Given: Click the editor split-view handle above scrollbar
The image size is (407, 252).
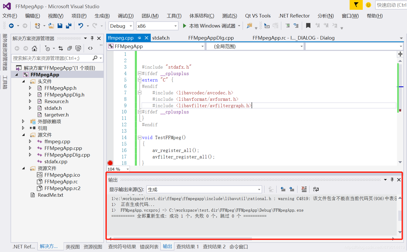Looking at the screenshot, I should 400,54.
